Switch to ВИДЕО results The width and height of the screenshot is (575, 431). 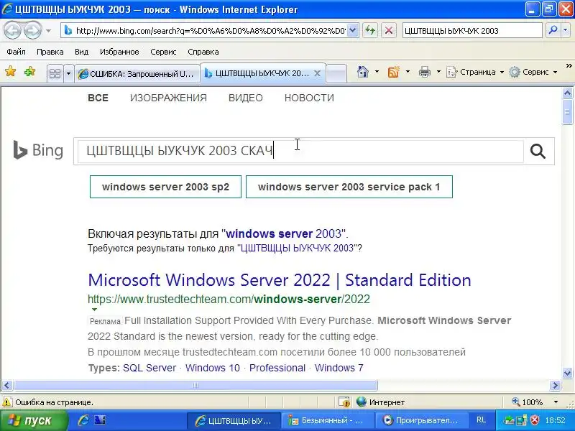(245, 98)
